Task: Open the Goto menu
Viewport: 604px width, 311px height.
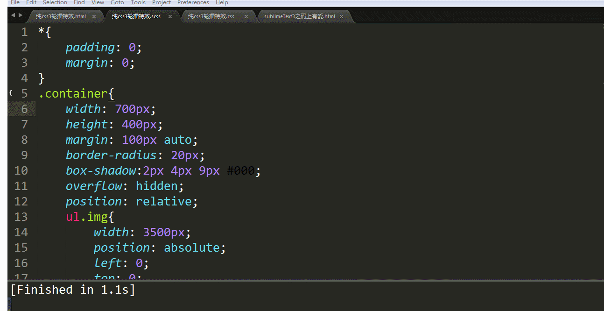Action: click(117, 2)
